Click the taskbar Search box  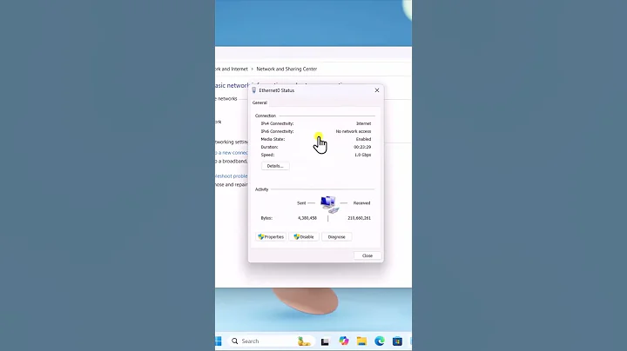click(x=272, y=341)
